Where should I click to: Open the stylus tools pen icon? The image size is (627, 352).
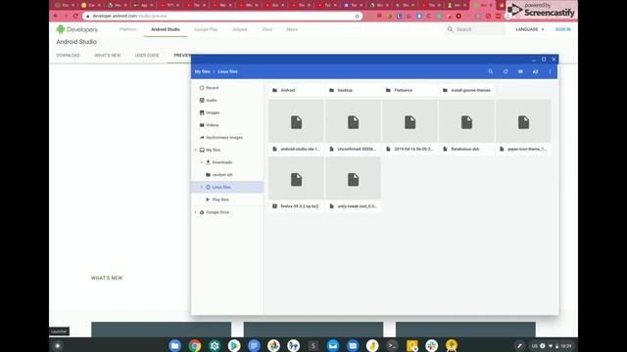(519, 346)
